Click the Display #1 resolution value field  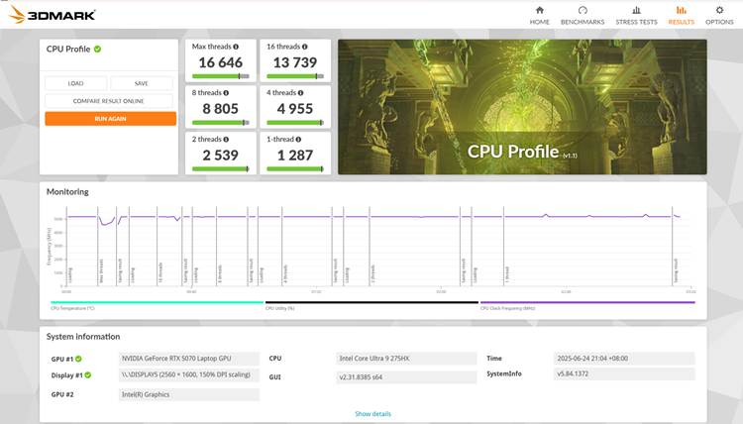(188, 374)
